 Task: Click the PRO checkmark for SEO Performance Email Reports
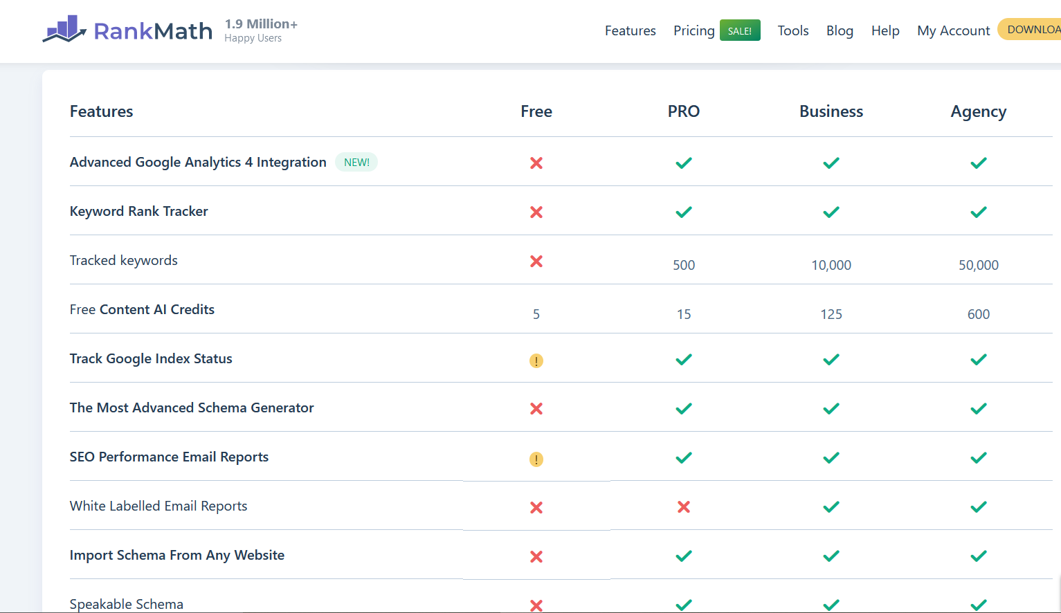point(684,457)
